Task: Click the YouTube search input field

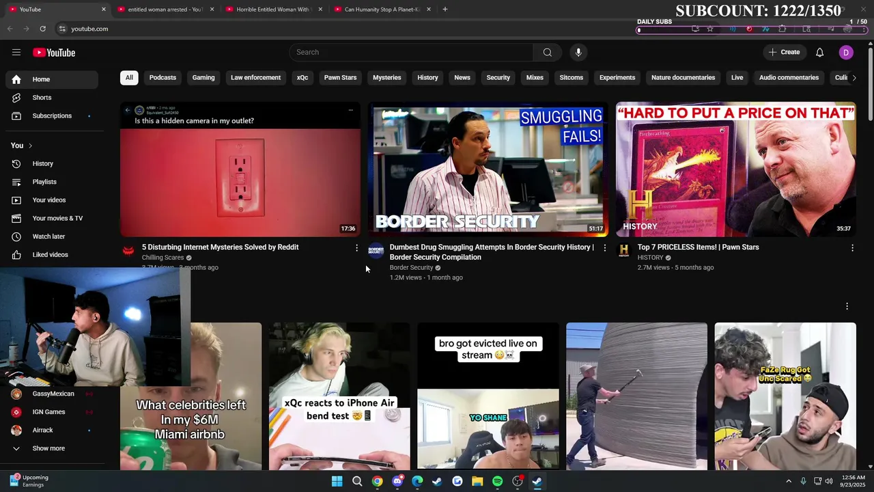Action: [411, 53]
